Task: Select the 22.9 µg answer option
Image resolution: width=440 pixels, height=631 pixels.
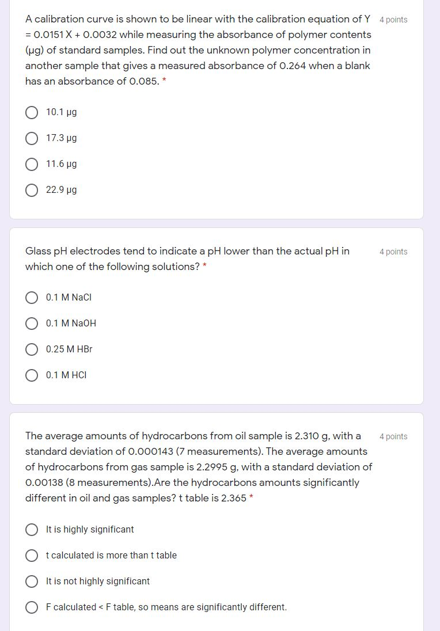Action: [32, 190]
